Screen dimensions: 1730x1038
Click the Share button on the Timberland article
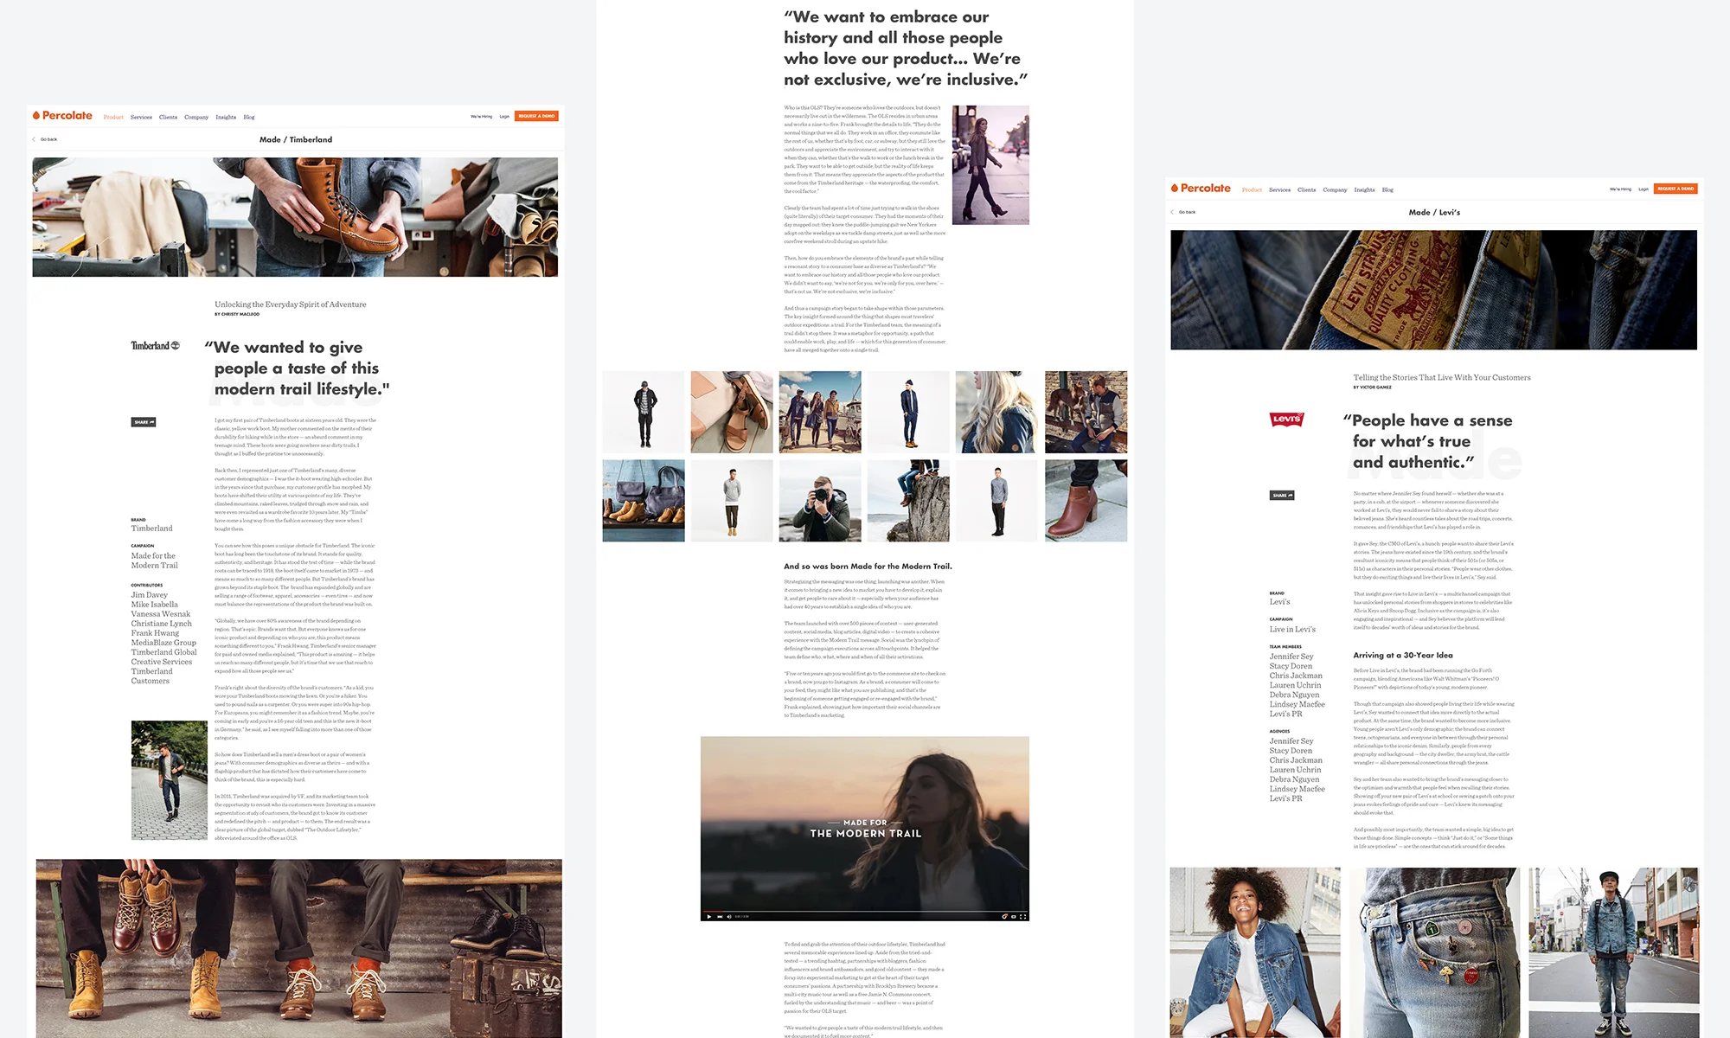[144, 422]
